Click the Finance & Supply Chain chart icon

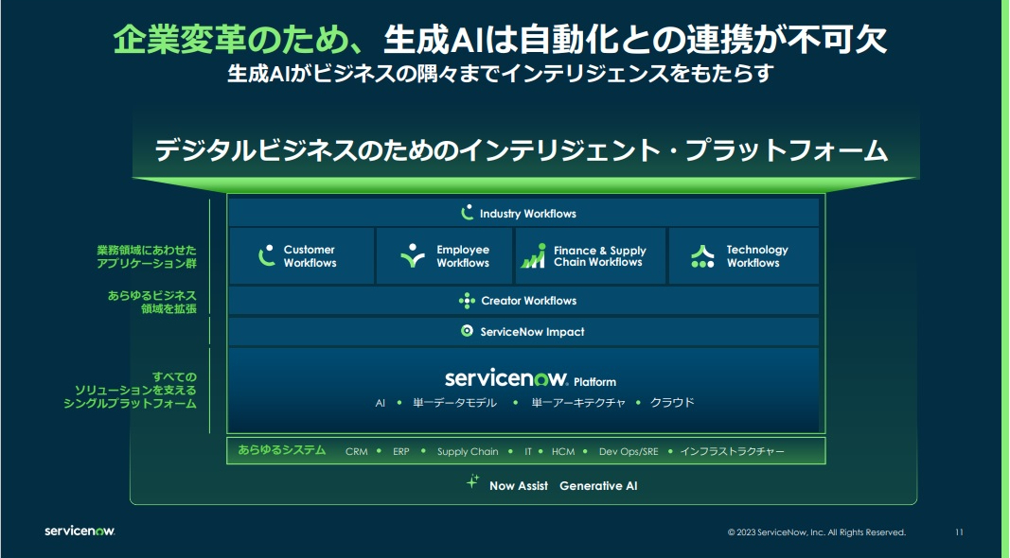(533, 255)
